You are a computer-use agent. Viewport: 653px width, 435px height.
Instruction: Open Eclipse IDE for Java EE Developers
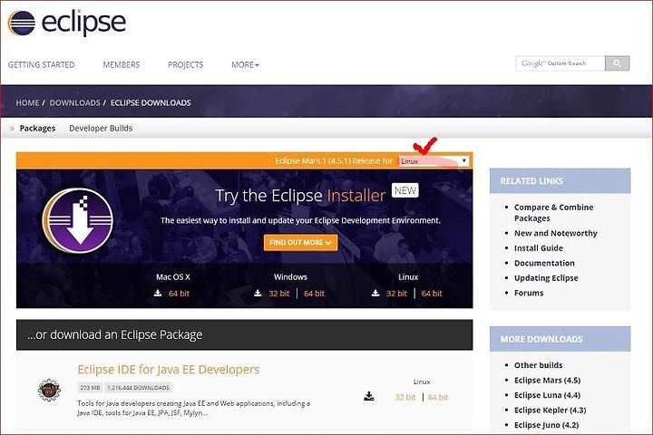click(x=169, y=370)
